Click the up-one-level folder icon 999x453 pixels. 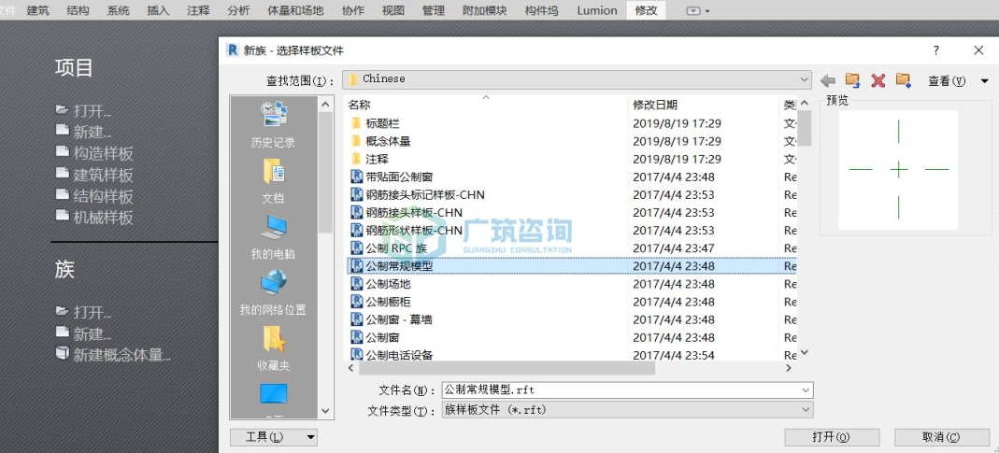coord(852,80)
